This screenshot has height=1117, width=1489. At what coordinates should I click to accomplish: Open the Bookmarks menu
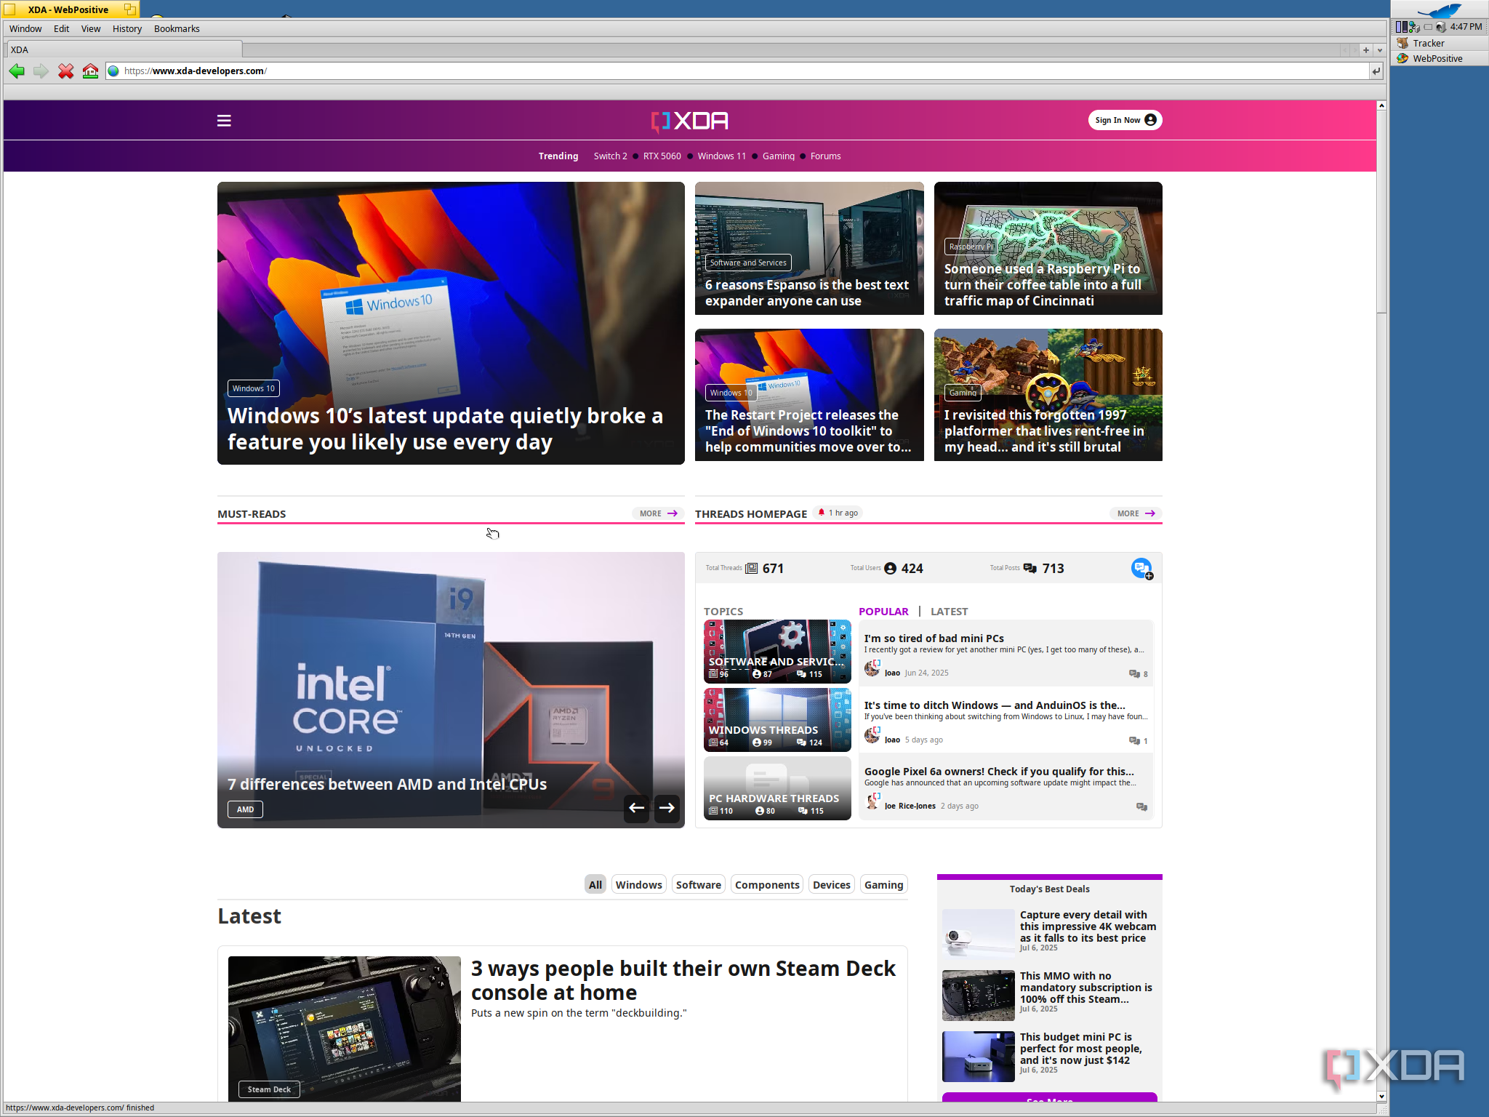coord(177,29)
